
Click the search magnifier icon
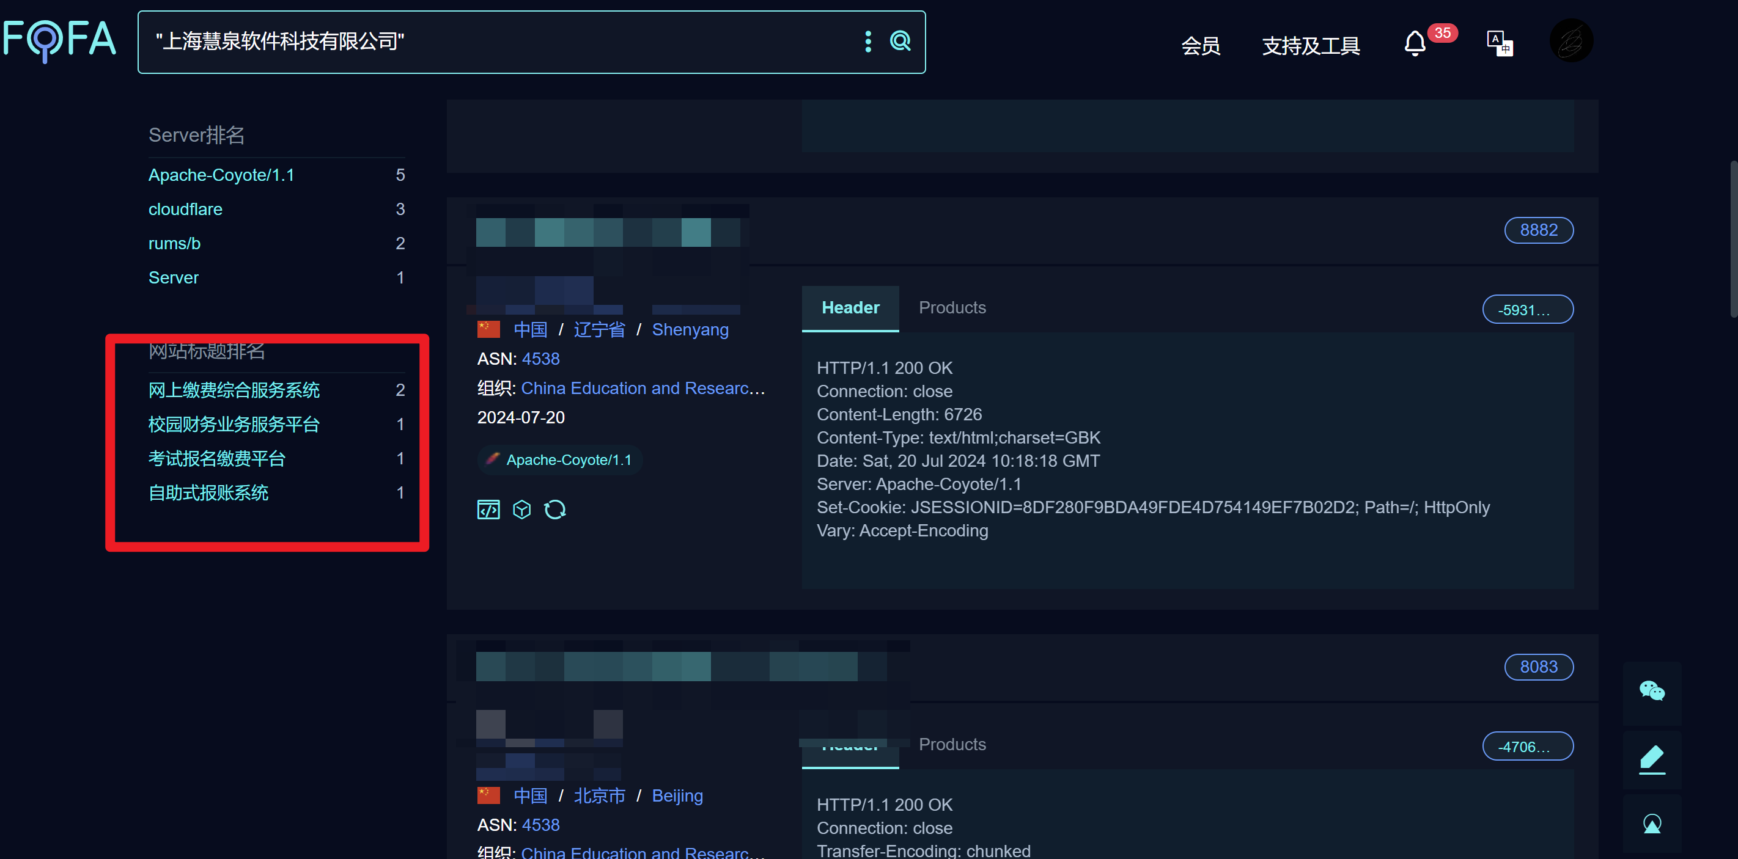(x=900, y=41)
